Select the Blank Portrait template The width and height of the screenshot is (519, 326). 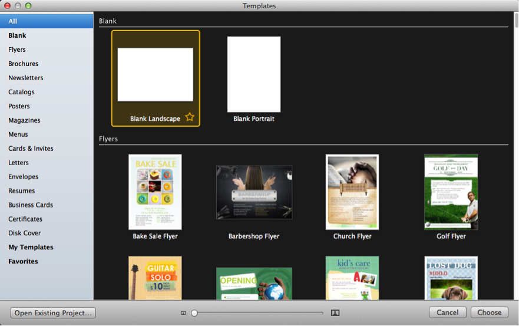254,74
